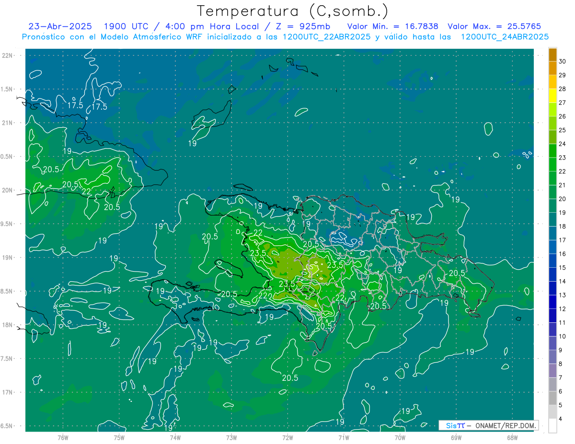
Task: Click the '73W' longitude axis label
Action: coord(231,437)
